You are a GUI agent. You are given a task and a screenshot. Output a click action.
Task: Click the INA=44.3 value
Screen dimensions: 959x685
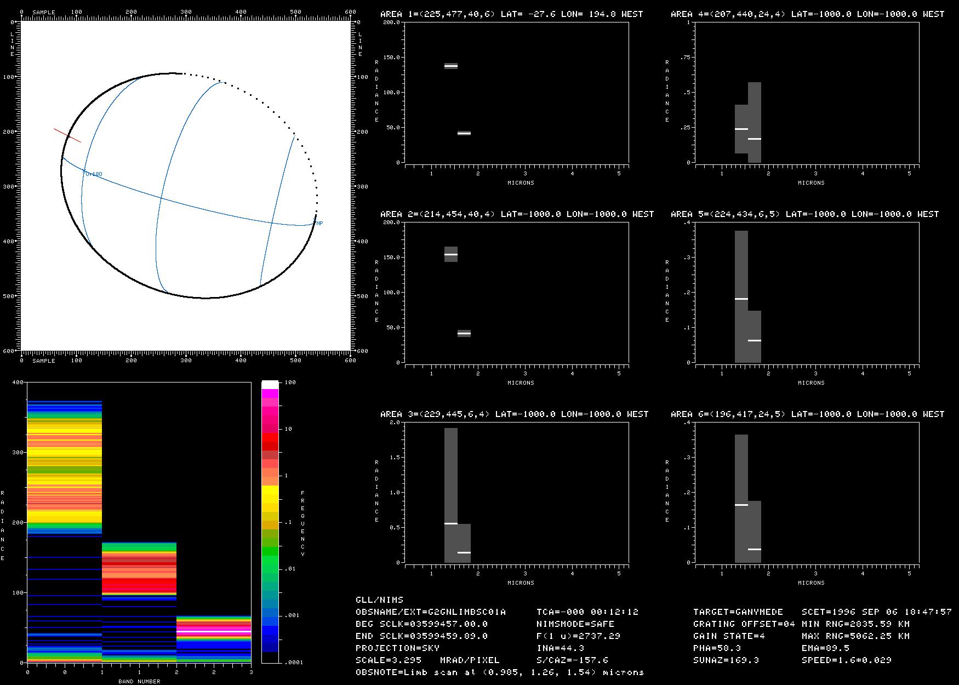click(x=561, y=648)
